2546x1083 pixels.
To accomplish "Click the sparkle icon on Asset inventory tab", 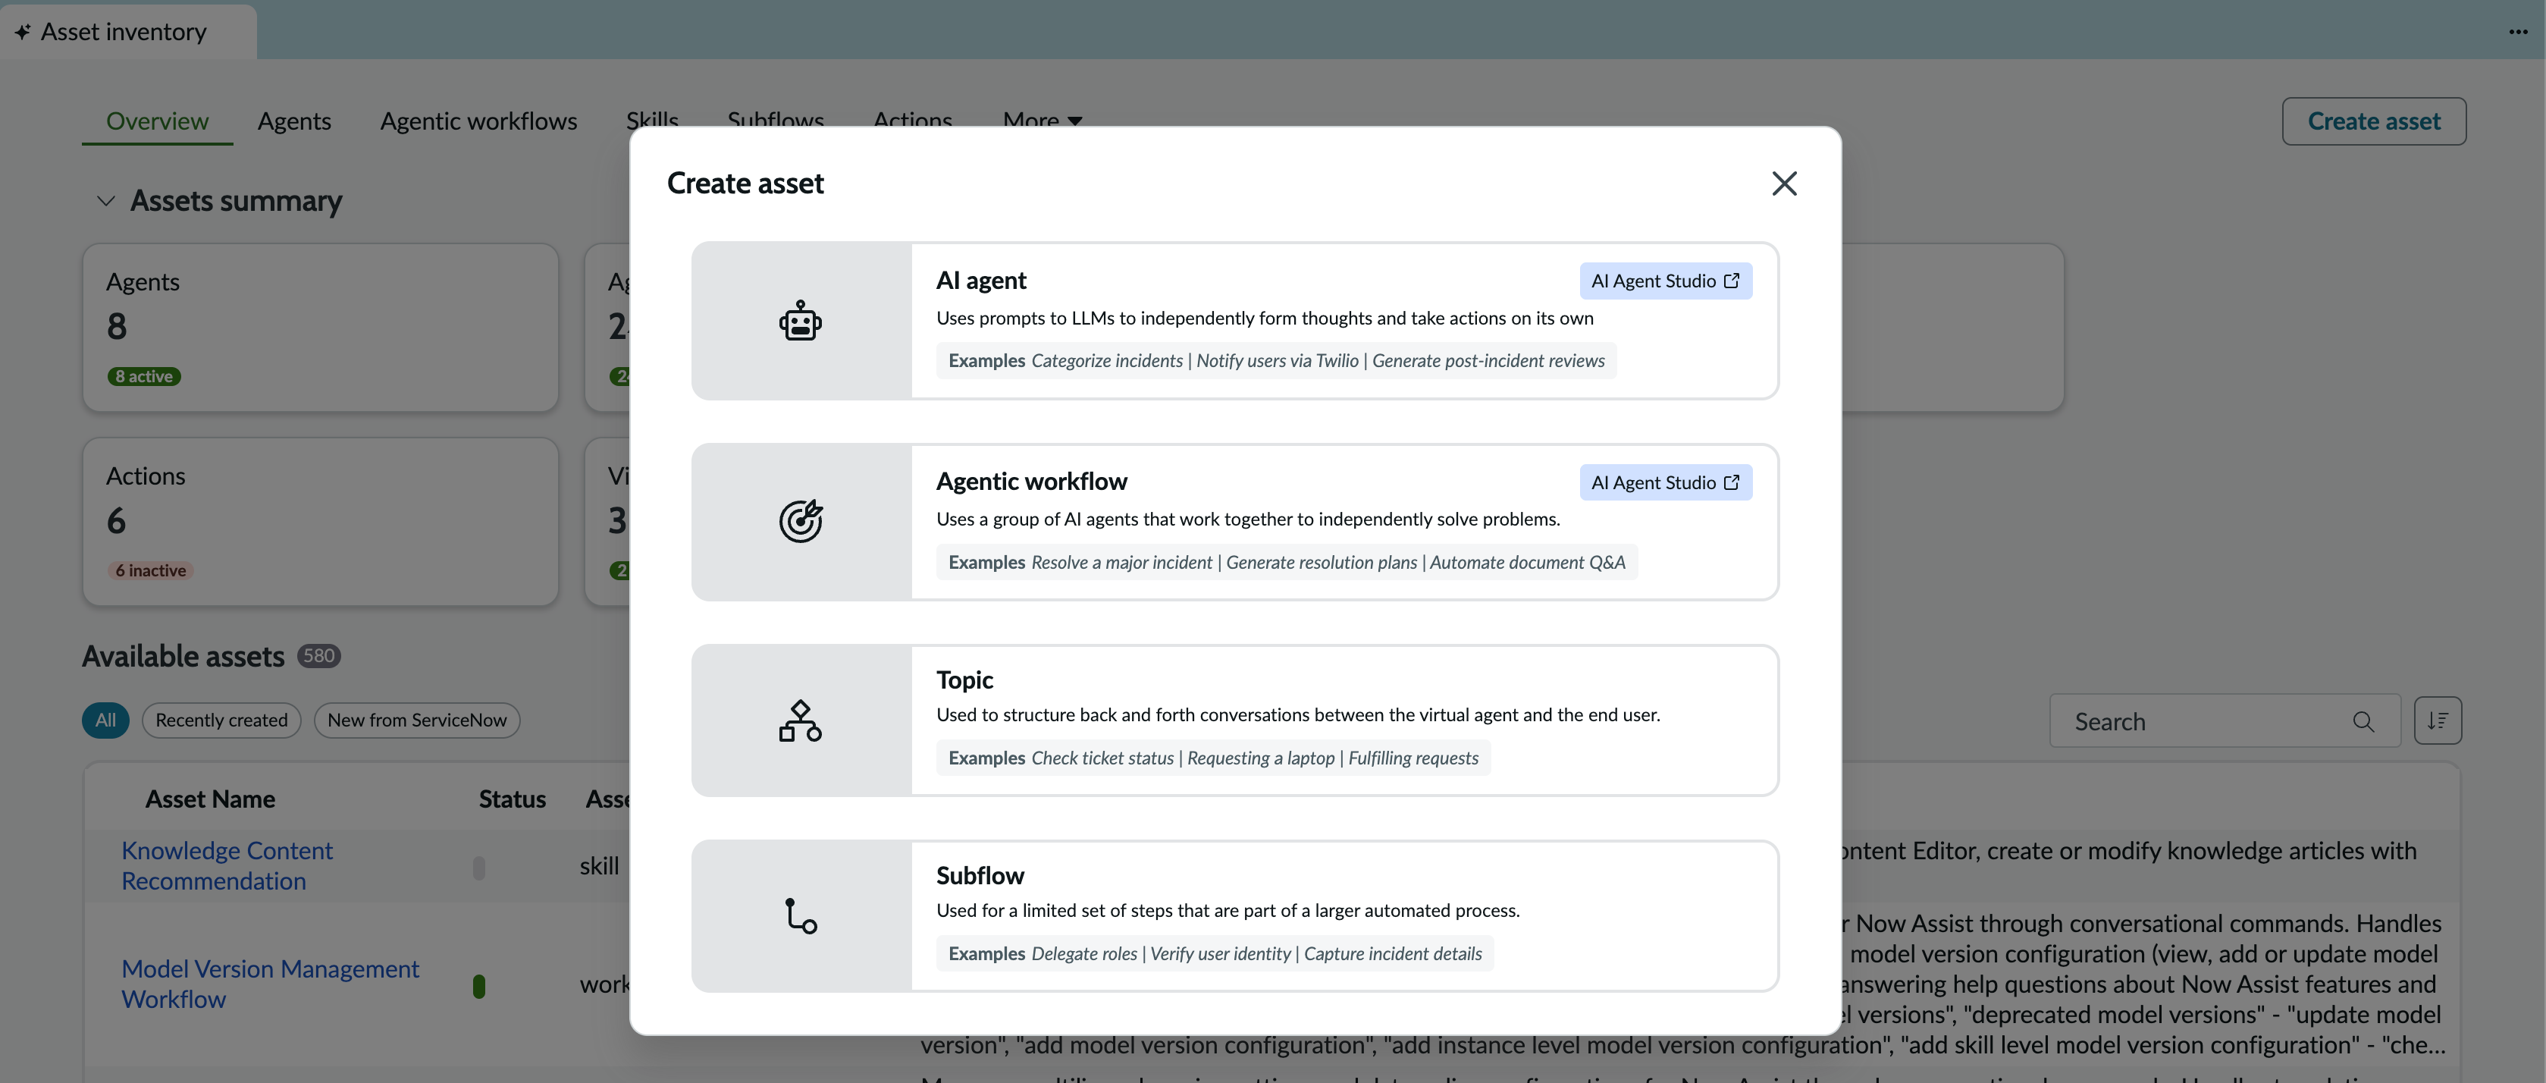I will pos(22,32).
